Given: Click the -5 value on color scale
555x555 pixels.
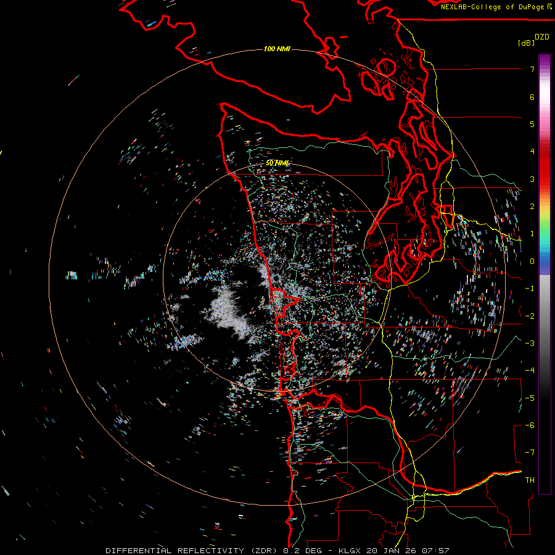Looking at the screenshot, I should pos(530,398).
